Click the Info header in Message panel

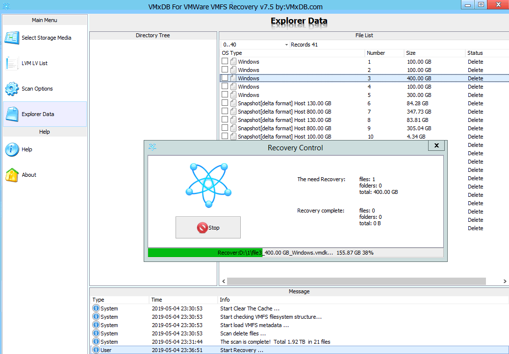[363, 300]
